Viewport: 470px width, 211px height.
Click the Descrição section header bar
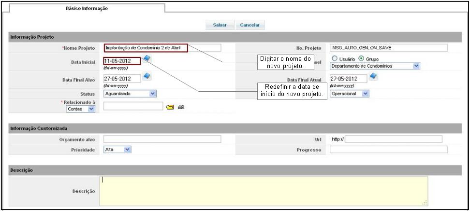pyautogui.click(x=235, y=170)
